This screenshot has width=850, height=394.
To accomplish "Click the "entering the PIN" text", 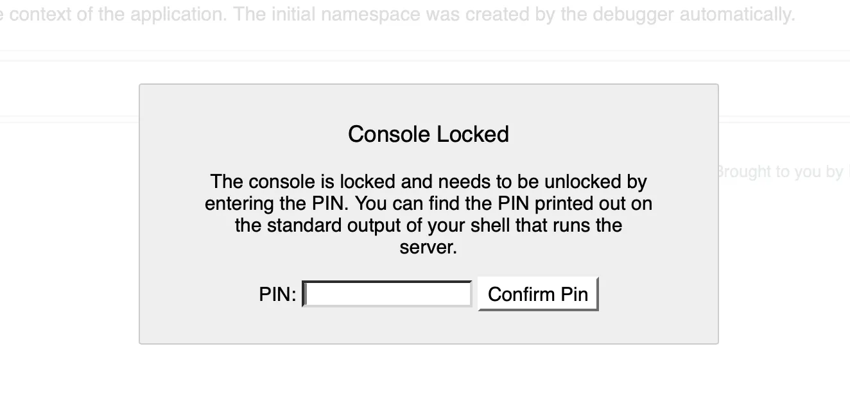I will click(277, 204).
